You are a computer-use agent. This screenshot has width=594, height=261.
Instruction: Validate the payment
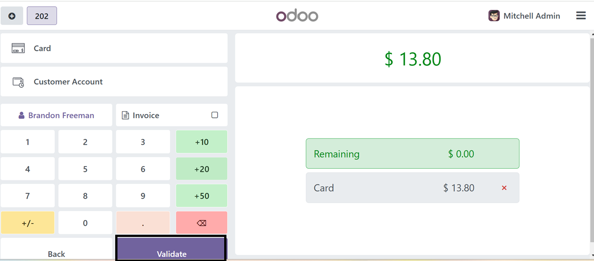pos(172,249)
